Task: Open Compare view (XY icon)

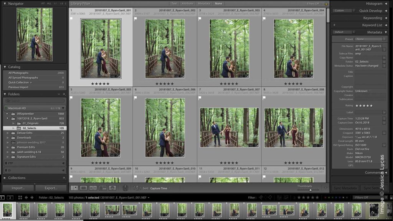Action: click(93, 188)
